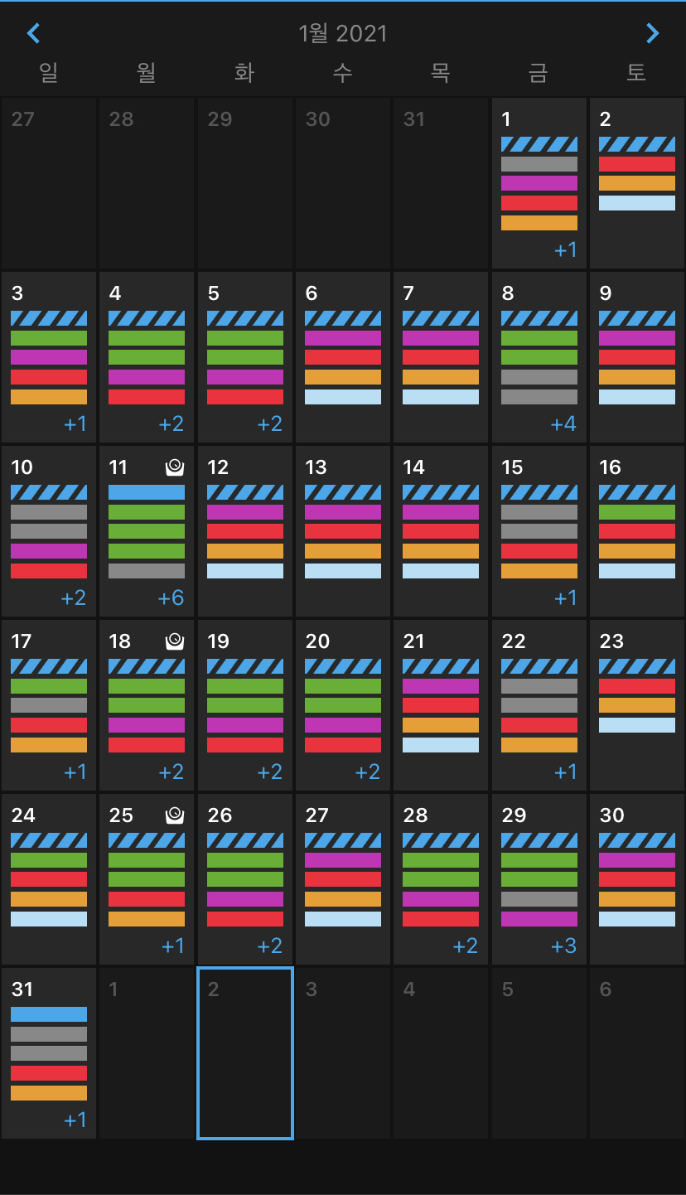This screenshot has width=686, height=1195.
Task: Select the purple bar on day 6
Action: 343,338
